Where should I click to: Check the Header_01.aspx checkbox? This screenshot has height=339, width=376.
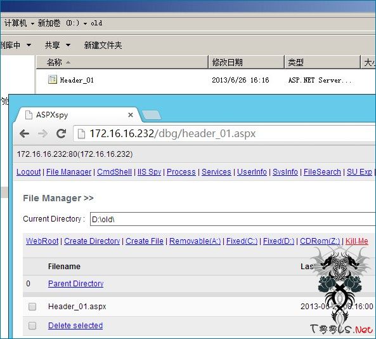coord(32,307)
